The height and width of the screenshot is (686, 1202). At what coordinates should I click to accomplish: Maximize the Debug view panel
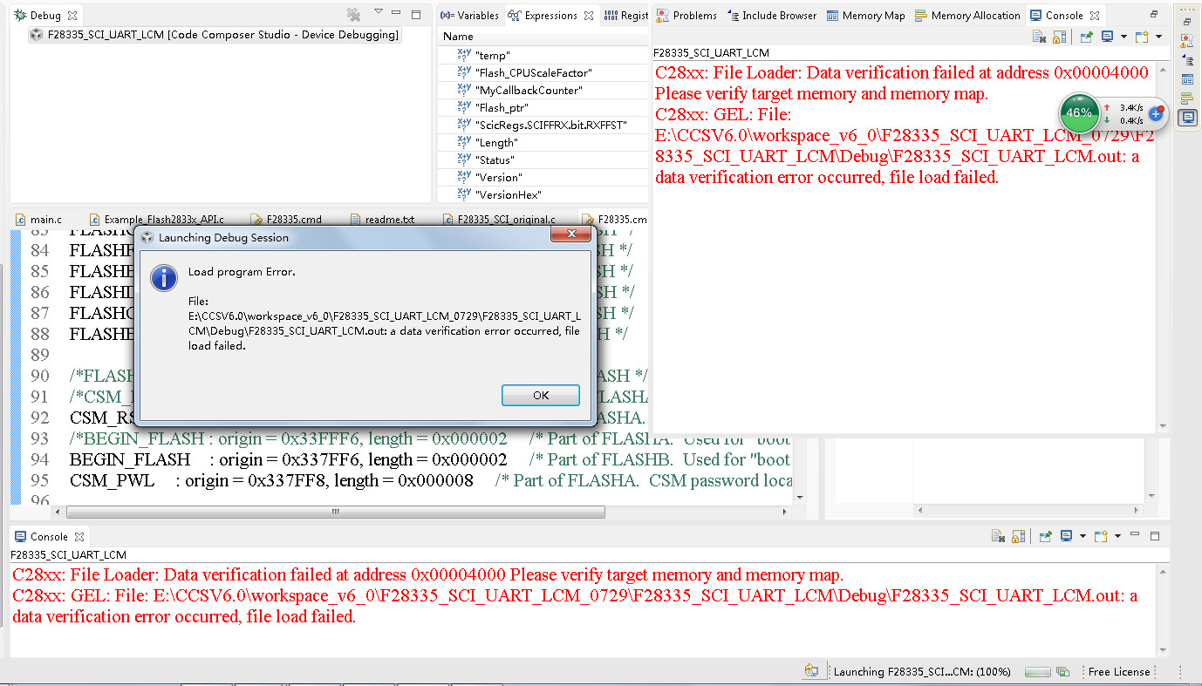[416, 14]
